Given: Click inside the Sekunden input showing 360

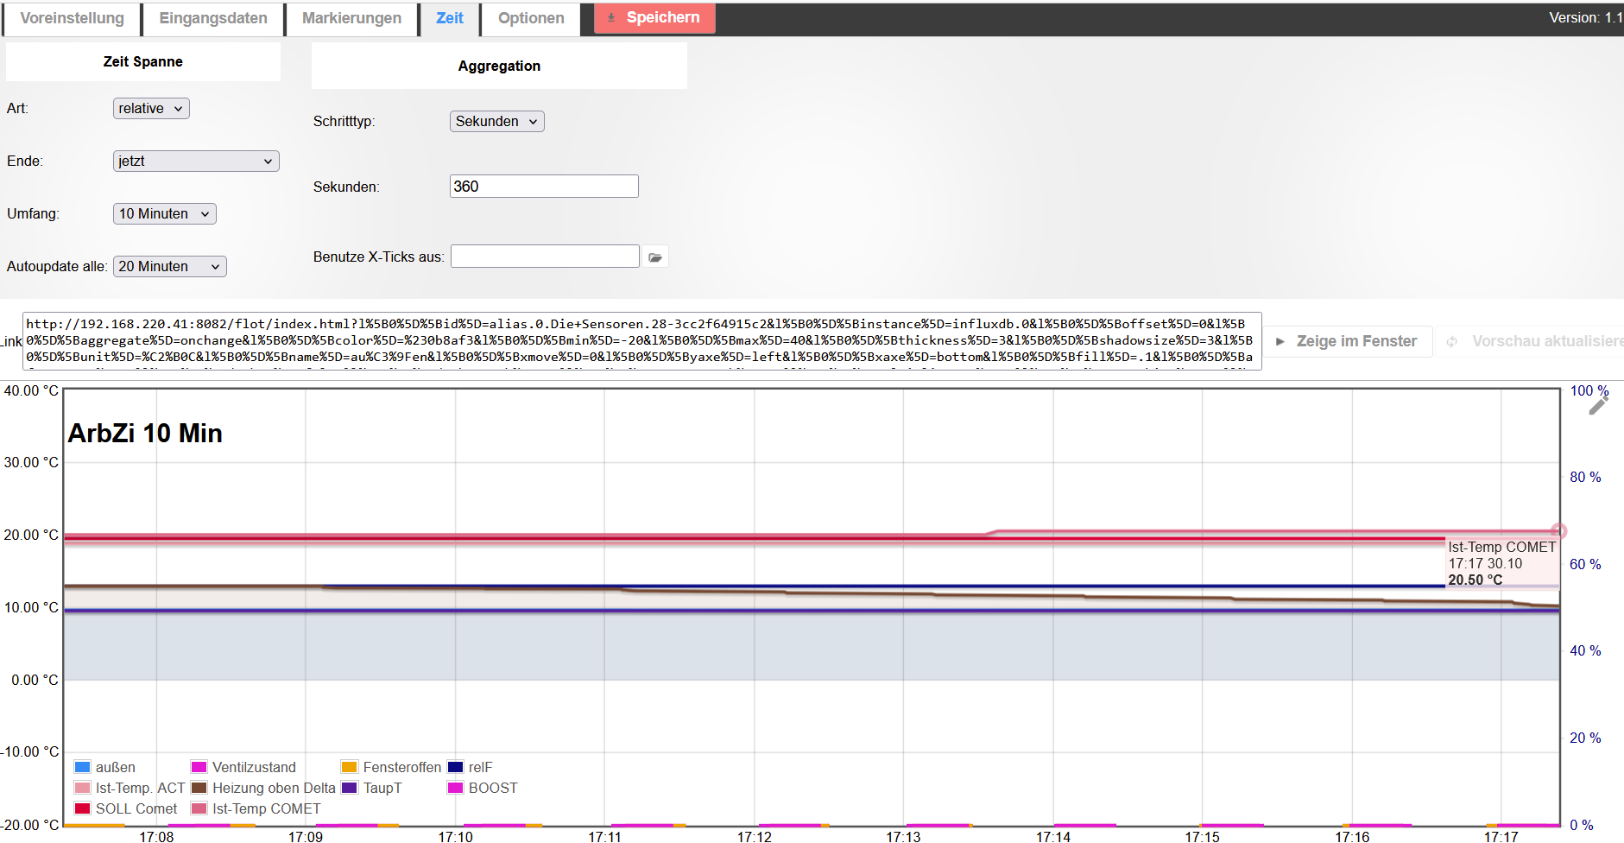Looking at the screenshot, I should click(544, 186).
